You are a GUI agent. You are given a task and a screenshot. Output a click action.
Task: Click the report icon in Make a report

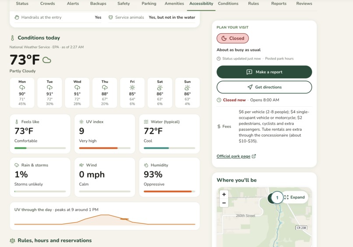click(249, 72)
